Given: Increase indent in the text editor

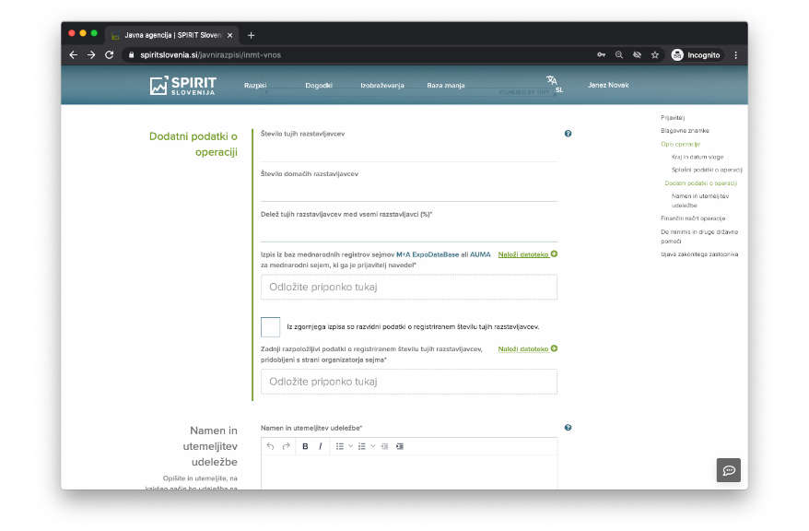Looking at the screenshot, I should point(400,446).
